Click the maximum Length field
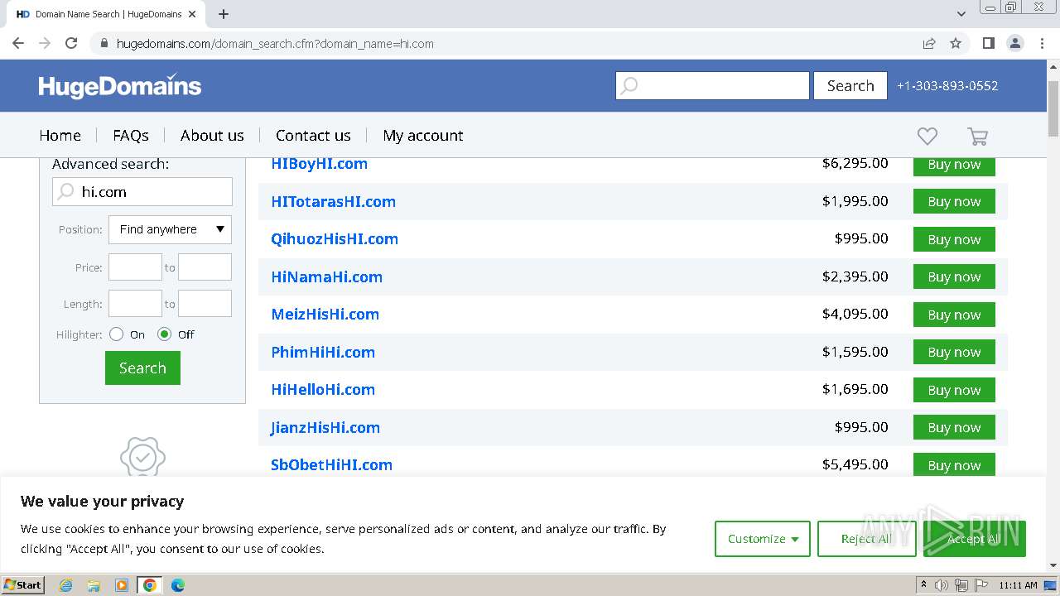This screenshot has height=596, width=1060. (205, 304)
